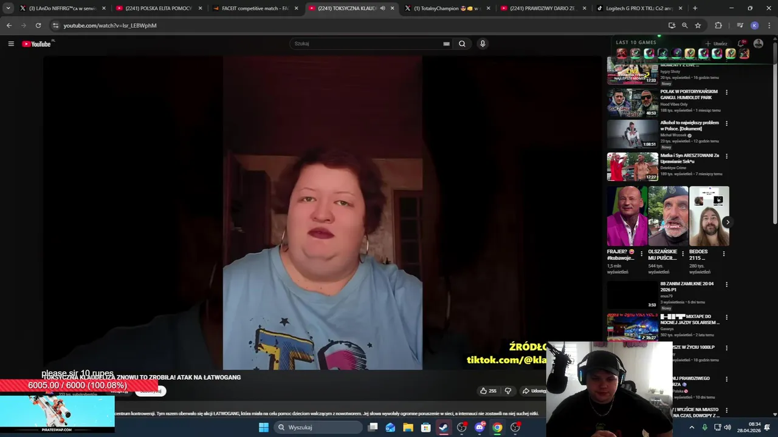Open POLAK W PORTORYKAŃSKIM GANGU video
This screenshot has width=778, height=437.
tap(632, 103)
